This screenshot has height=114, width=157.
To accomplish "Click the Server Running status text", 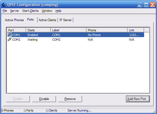I will point(80,110).
